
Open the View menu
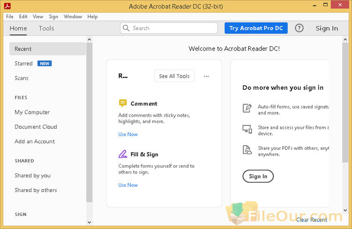coord(38,16)
